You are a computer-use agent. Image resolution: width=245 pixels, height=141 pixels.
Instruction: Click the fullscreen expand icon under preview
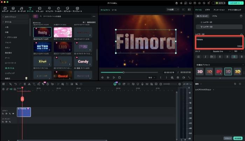coord(189,77)
